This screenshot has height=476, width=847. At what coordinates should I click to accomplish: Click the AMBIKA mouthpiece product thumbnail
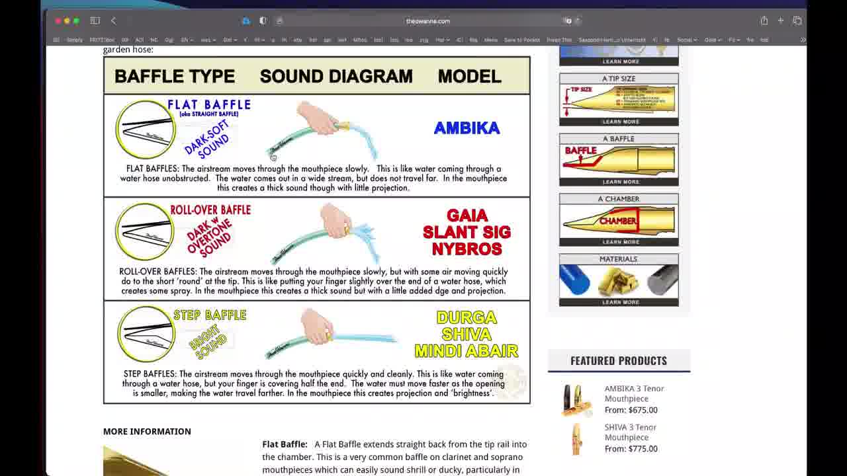[576, 399]
